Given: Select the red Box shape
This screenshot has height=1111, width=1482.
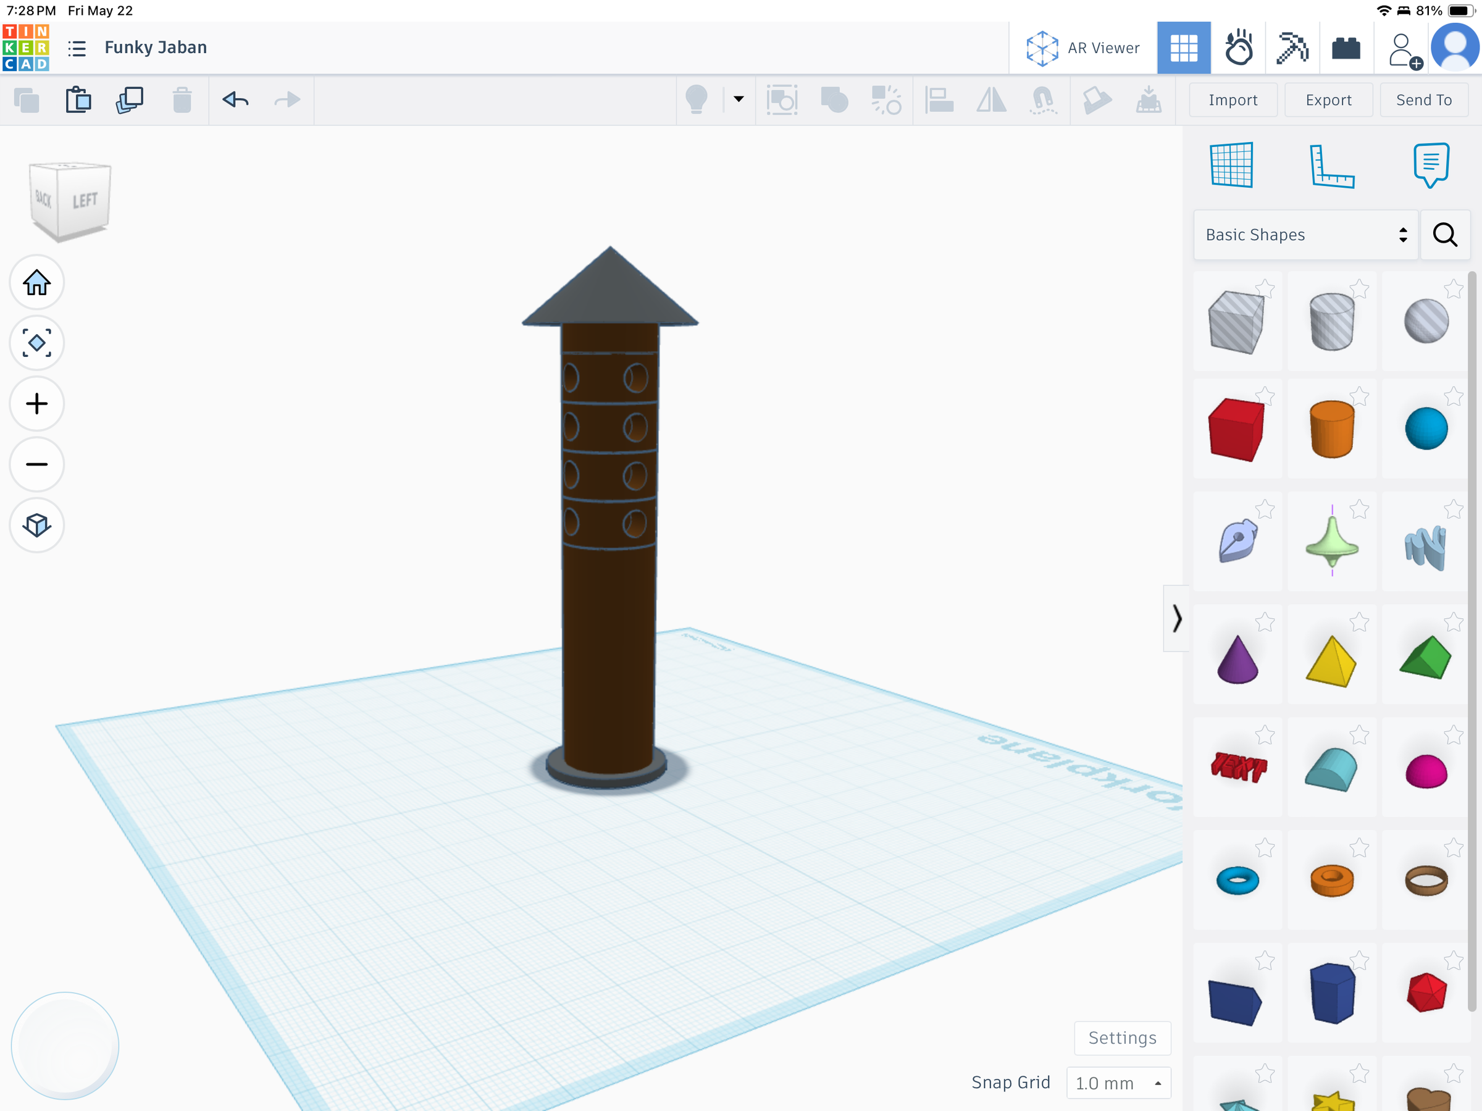Looking at the screenshot, I should 1236,430.
